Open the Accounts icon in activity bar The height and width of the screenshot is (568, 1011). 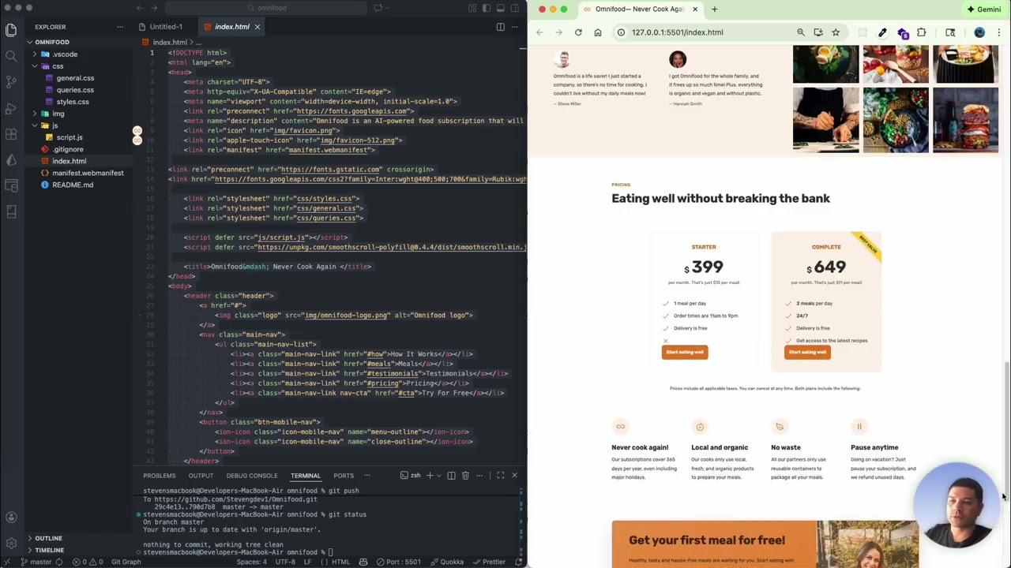click(x=11, y=518)
